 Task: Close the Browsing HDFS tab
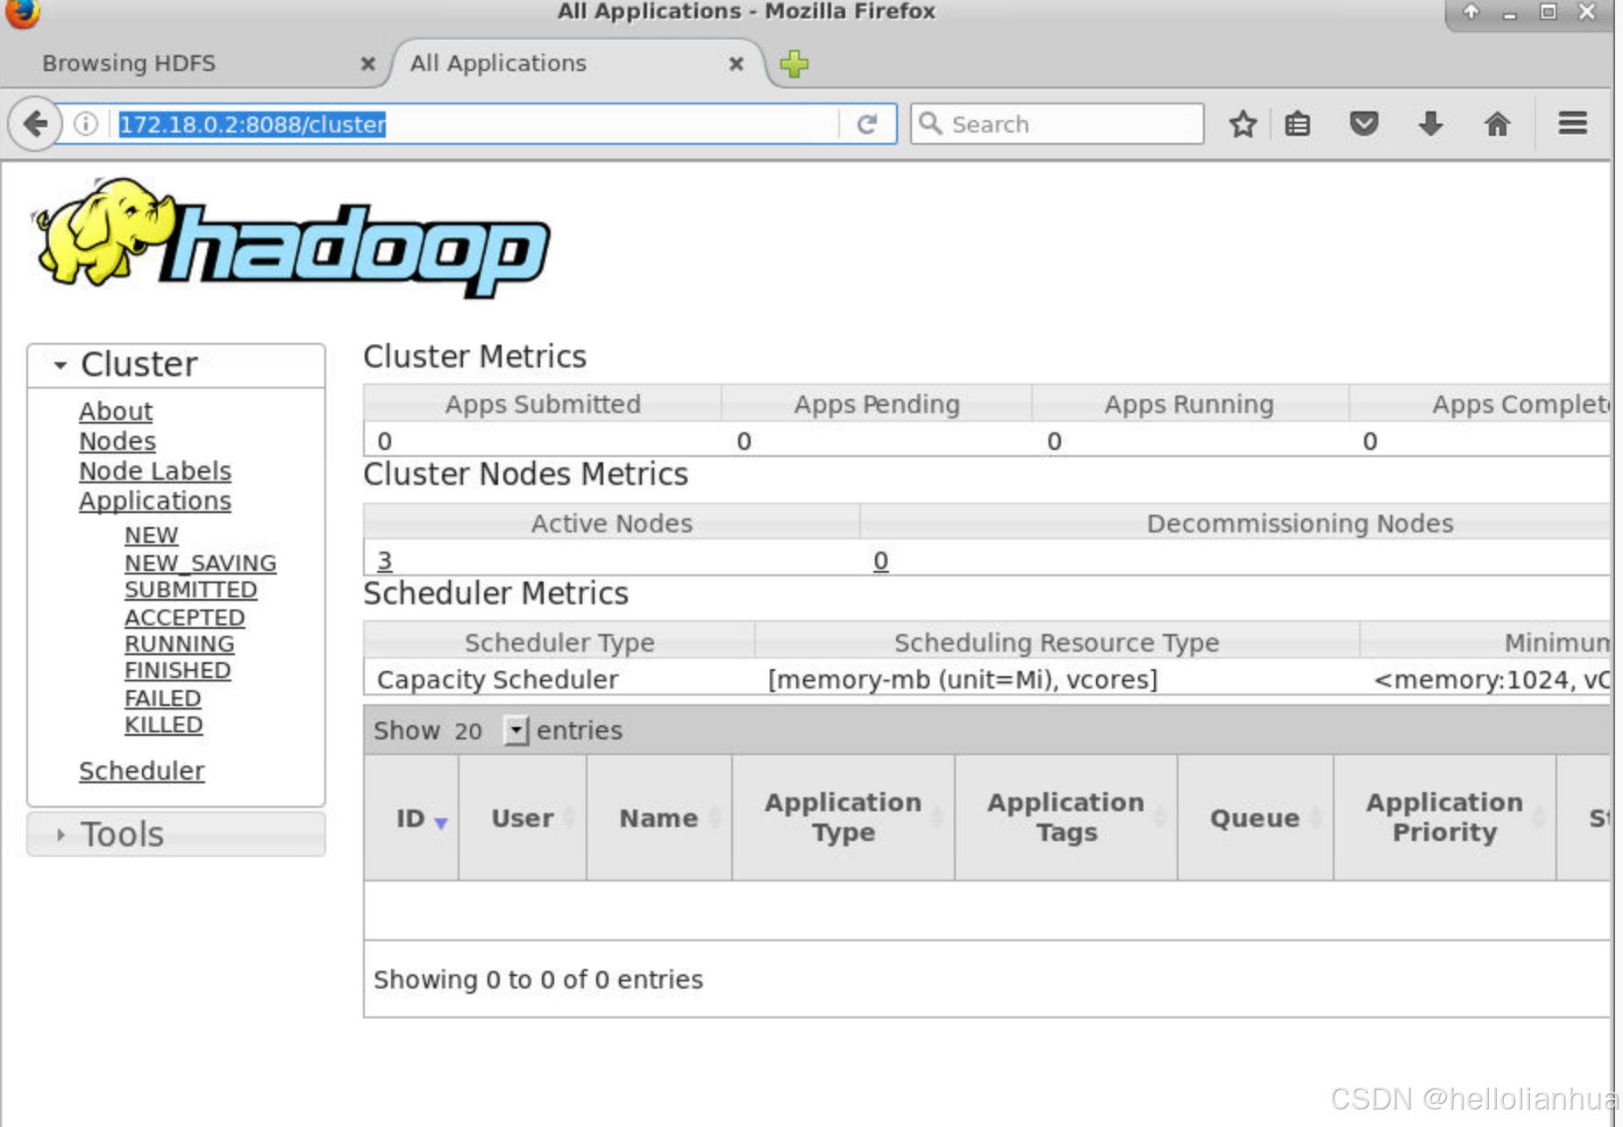click(x=368, y=63)
